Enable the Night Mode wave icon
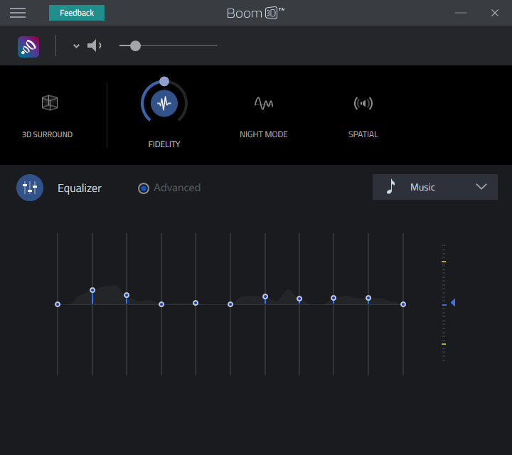 [x=264, y=104]
